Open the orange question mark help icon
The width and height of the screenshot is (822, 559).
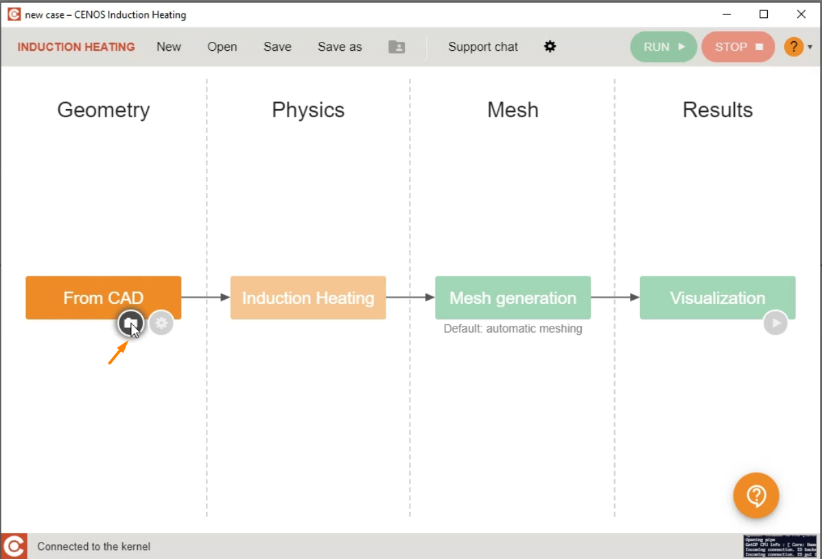tap(794, 47)
